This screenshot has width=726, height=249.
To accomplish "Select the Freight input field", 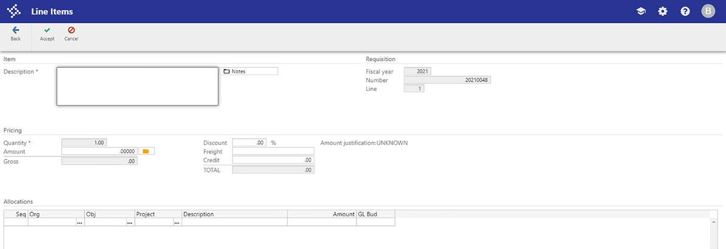I will 273,151.
